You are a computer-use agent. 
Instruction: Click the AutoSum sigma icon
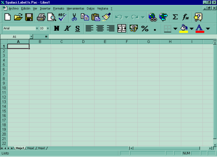[175, 17]
